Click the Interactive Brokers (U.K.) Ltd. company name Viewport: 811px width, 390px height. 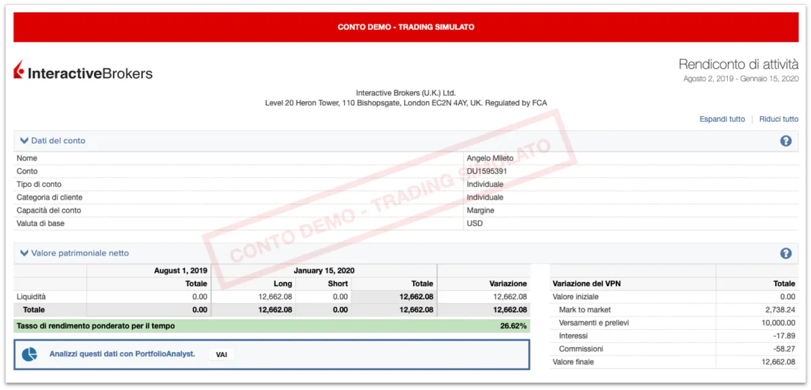pos(406,93)
